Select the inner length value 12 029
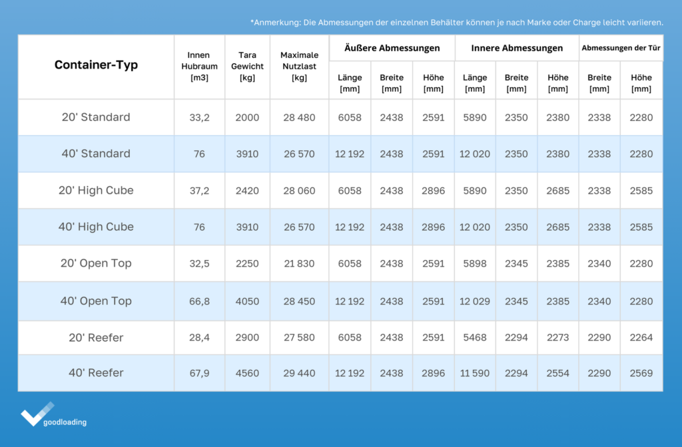682x447 pixels. click(x=474, y=301)
